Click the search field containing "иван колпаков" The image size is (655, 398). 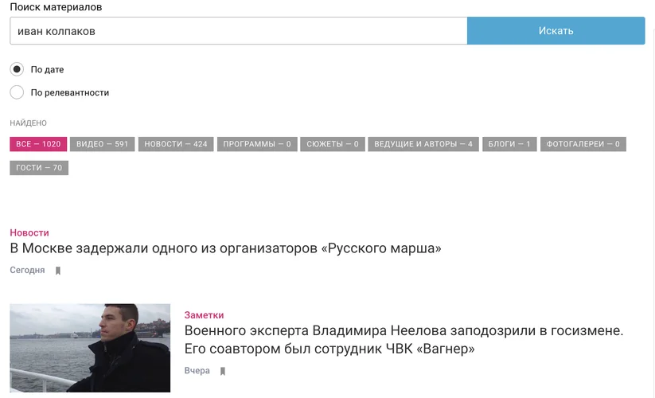[238, 31]
